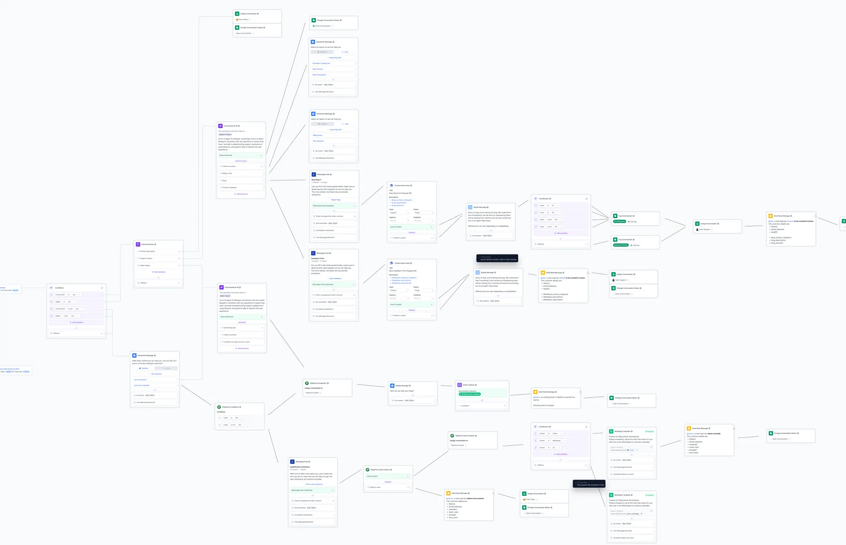Click Add condition in the Condition(s) node
This screenshot has height=545, width=846.
point(561,233)
